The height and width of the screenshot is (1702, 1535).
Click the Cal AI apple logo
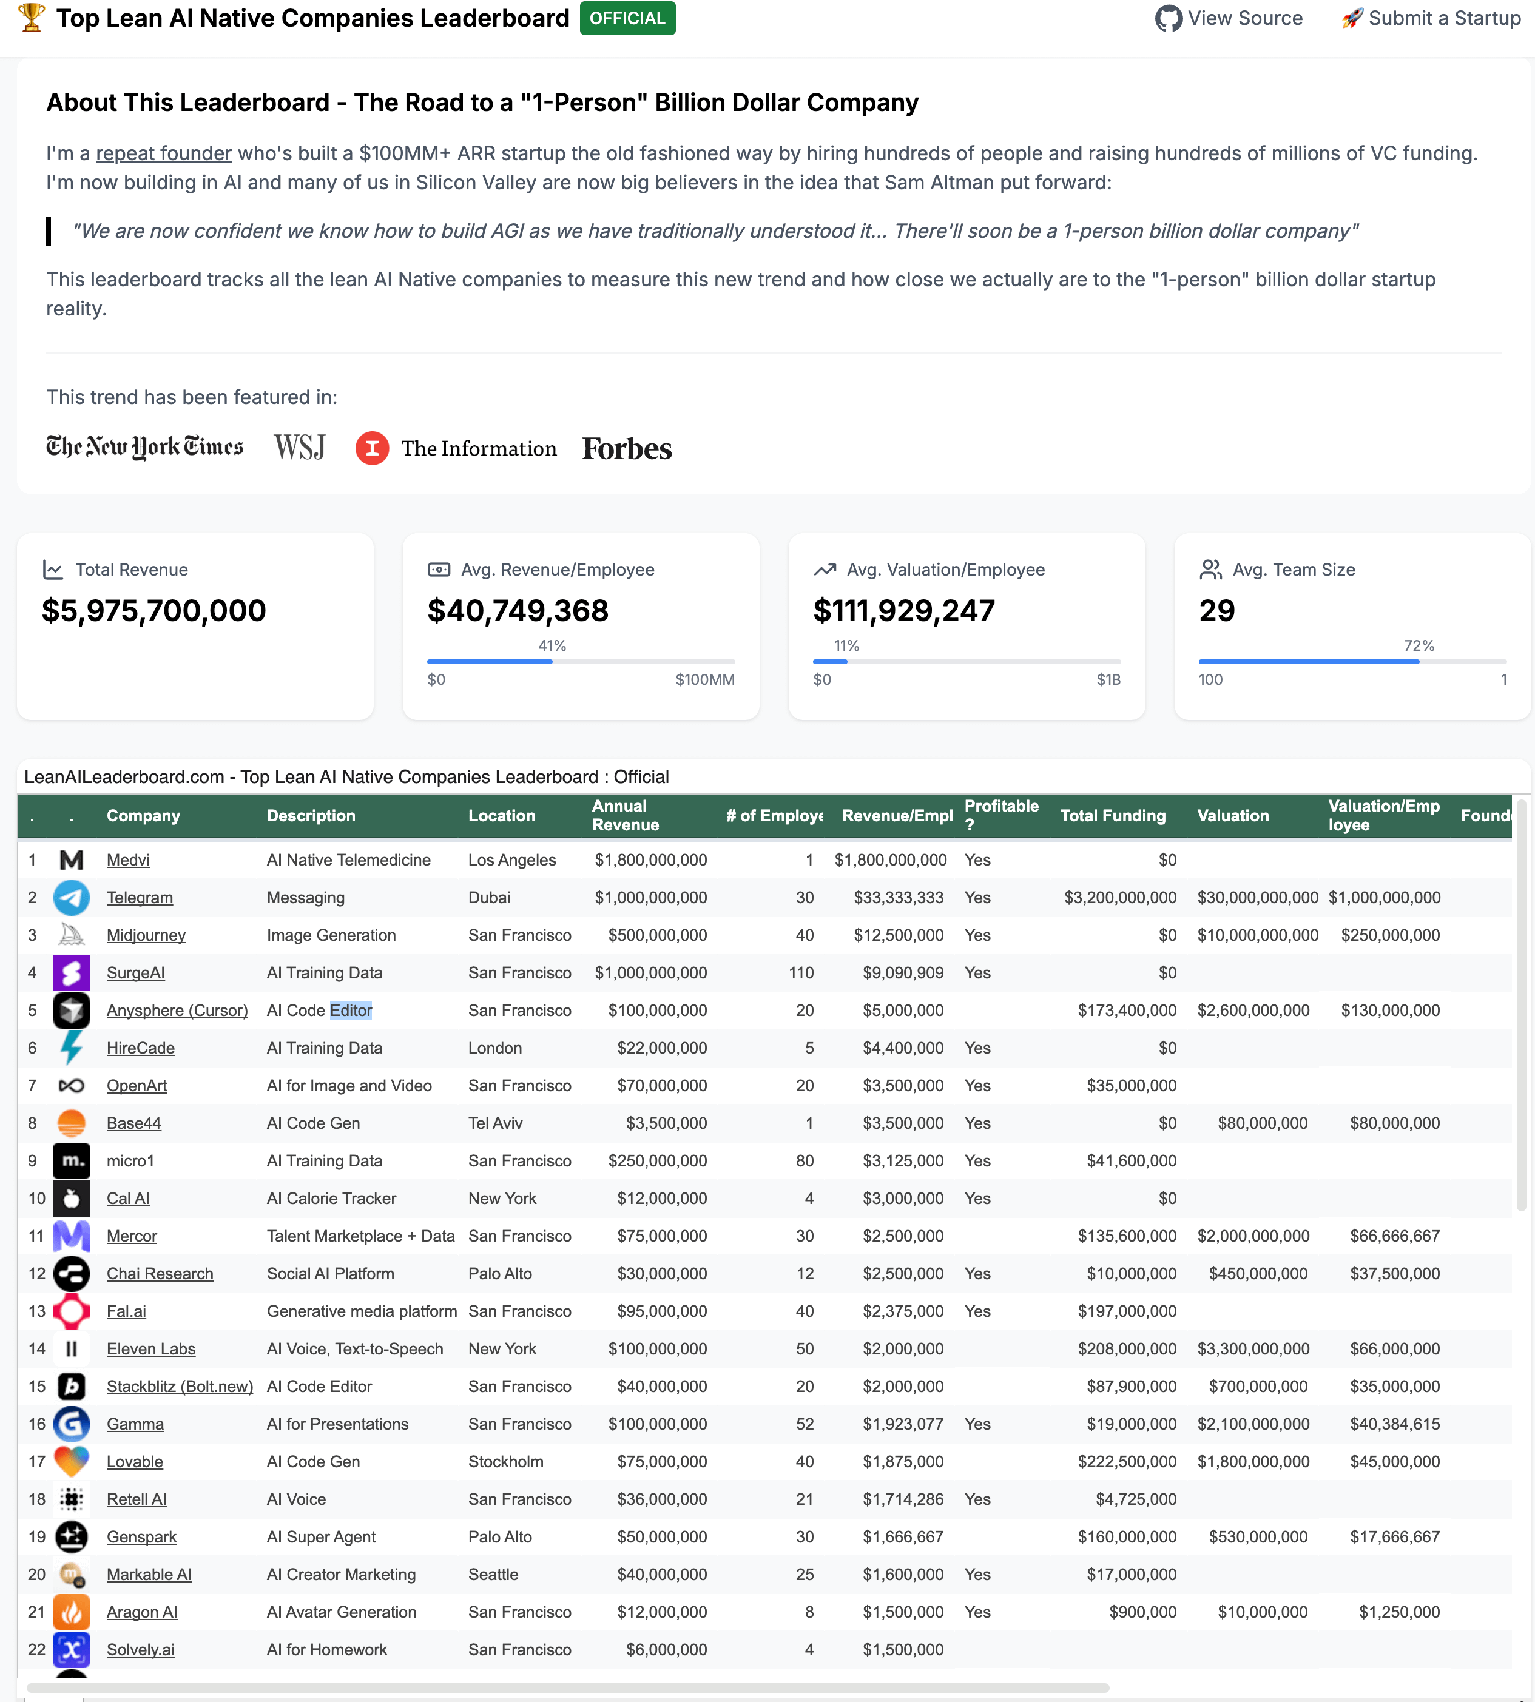tap(72, 1199)
